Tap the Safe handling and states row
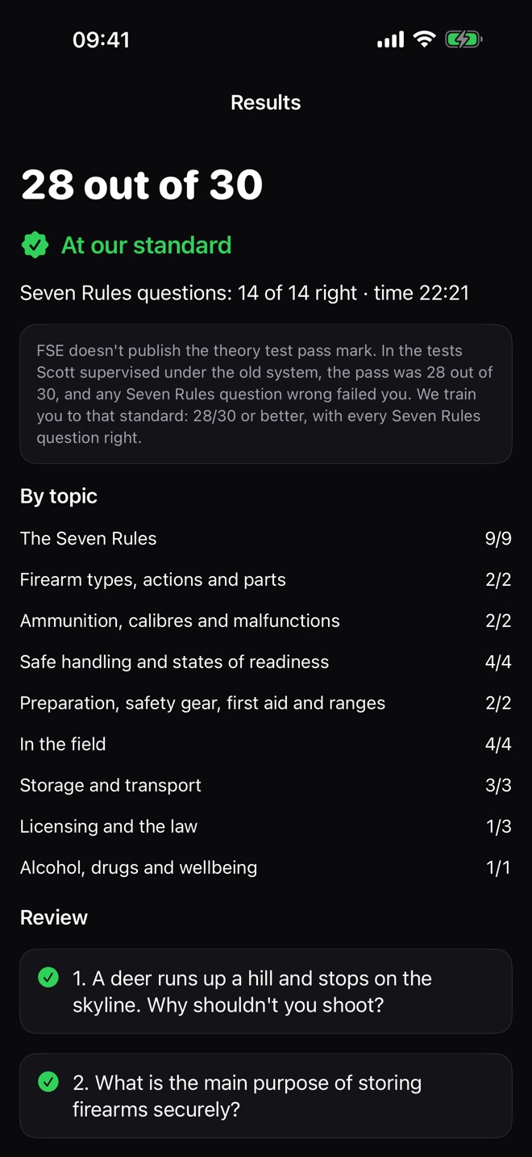 [266, 662]
